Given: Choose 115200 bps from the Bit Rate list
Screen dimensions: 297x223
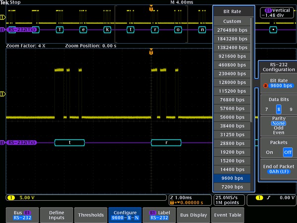Looking at the screenshot, I should 232,91.
